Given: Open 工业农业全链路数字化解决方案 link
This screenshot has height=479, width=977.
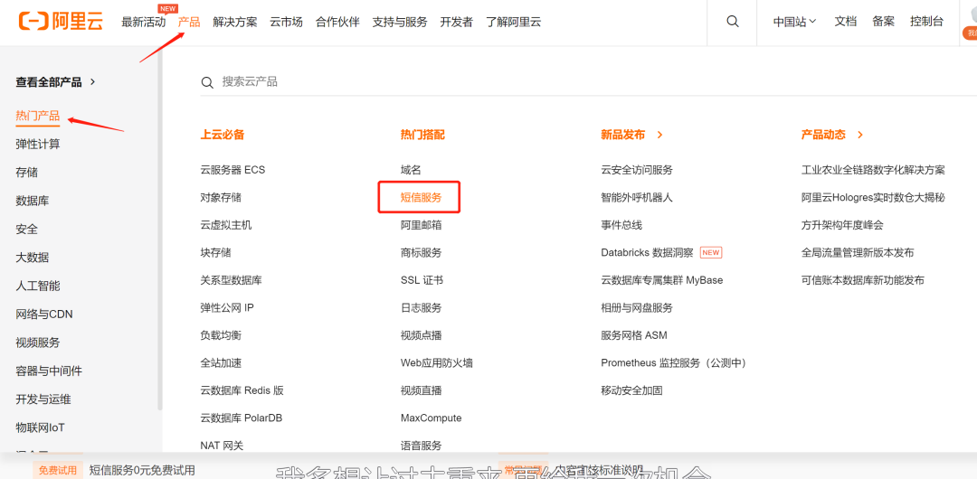Looking at the screenshot, I should click(873, 169).
